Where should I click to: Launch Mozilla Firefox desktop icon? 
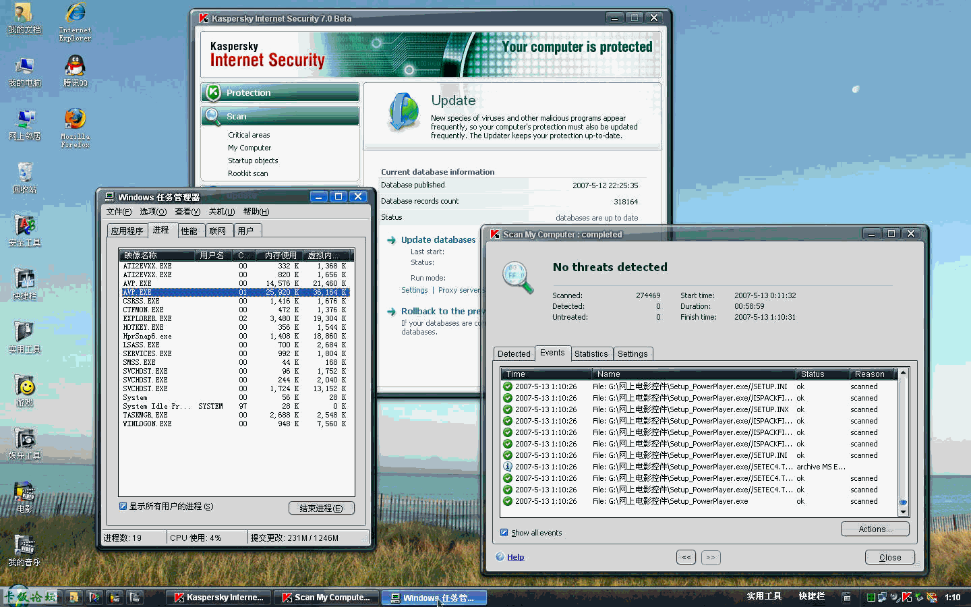[75, 127]
